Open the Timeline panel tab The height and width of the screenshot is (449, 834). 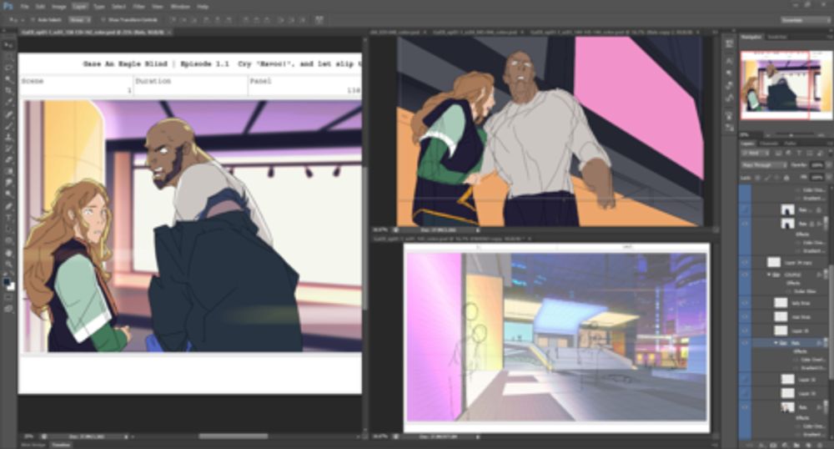pos(61,445)
